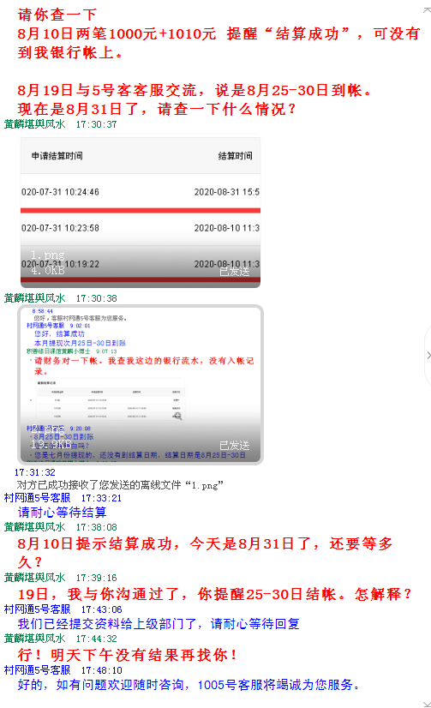
Task: Click the red message 行！明天下午没有结果再找你
Action: 128,655
